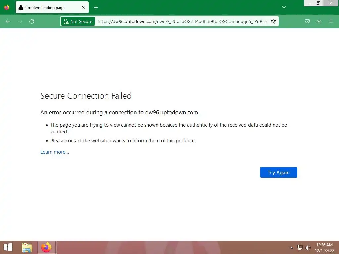Open the Downloads panel
This screenshot has height=254, width=339.
click(x=319, y=21)
